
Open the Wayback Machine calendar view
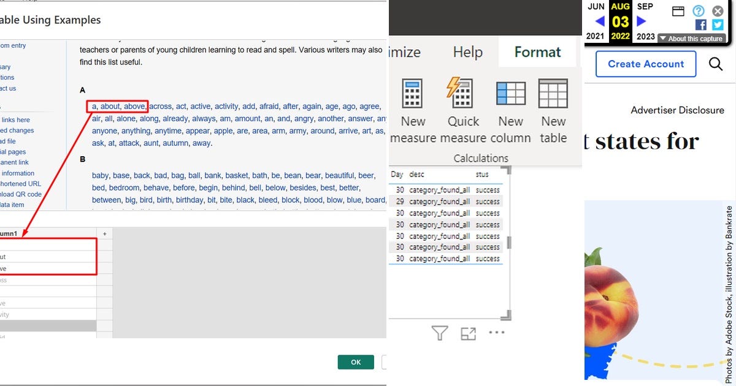click(678, 11)
